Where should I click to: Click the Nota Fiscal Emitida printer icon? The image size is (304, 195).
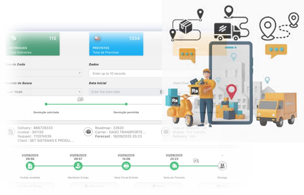(x=126, y=166)
